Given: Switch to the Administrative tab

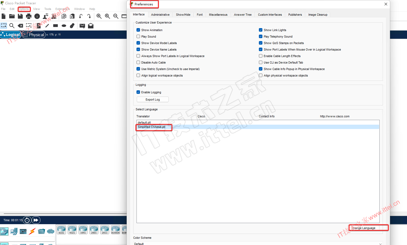Looking at the screenshot, I should tap(160, 15).
